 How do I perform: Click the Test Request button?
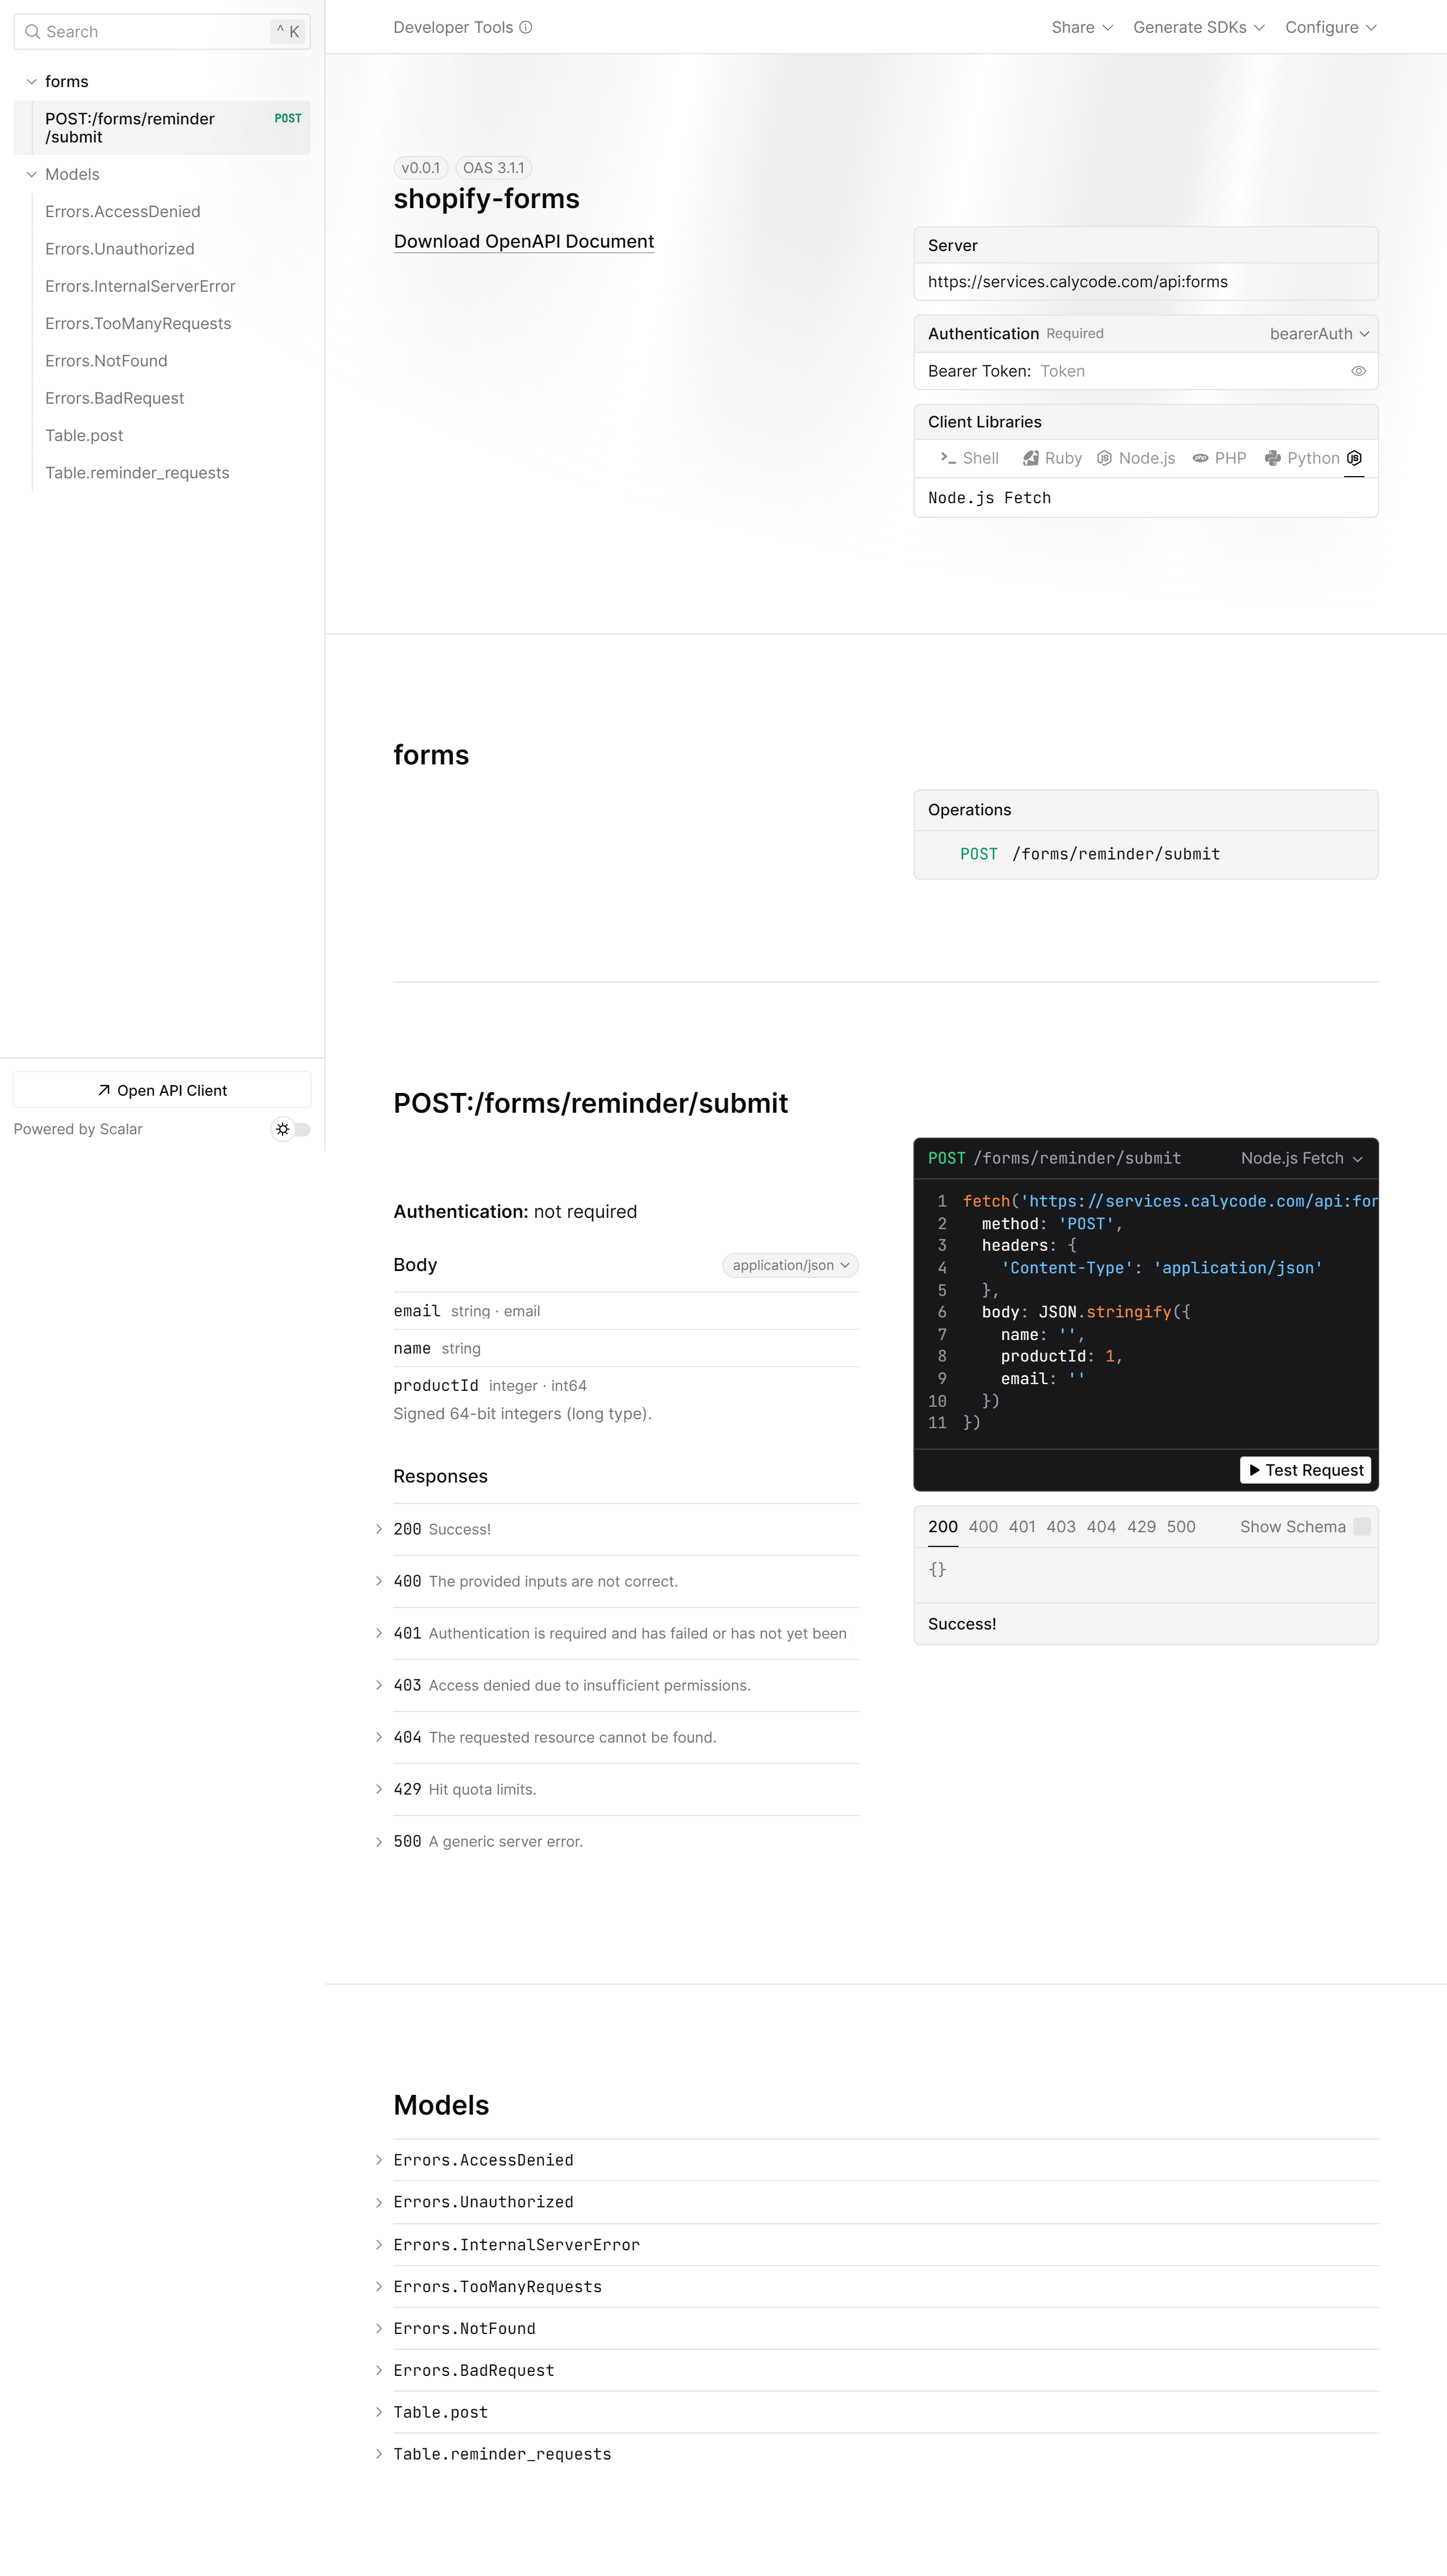click(x=1306, y=1470)
